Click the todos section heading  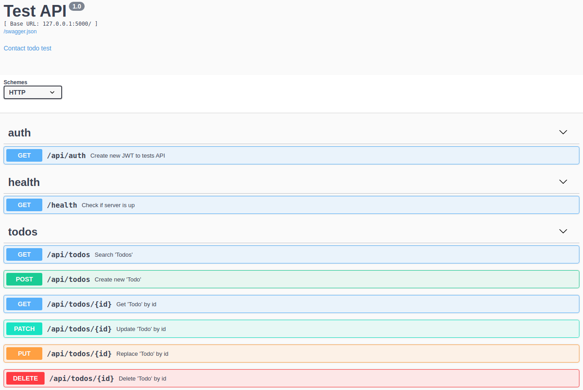click(x=23, y=232)
